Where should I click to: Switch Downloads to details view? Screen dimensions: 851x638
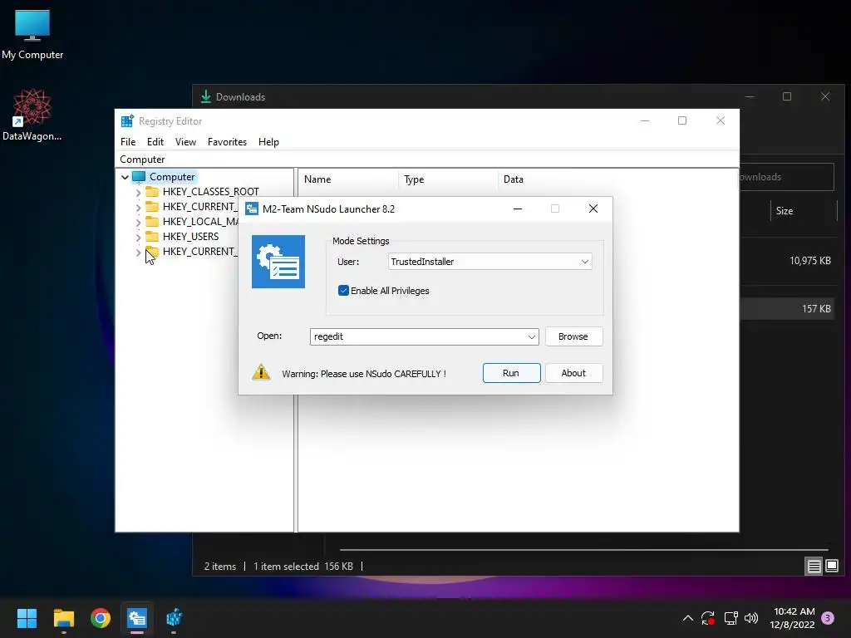point(814,567)
